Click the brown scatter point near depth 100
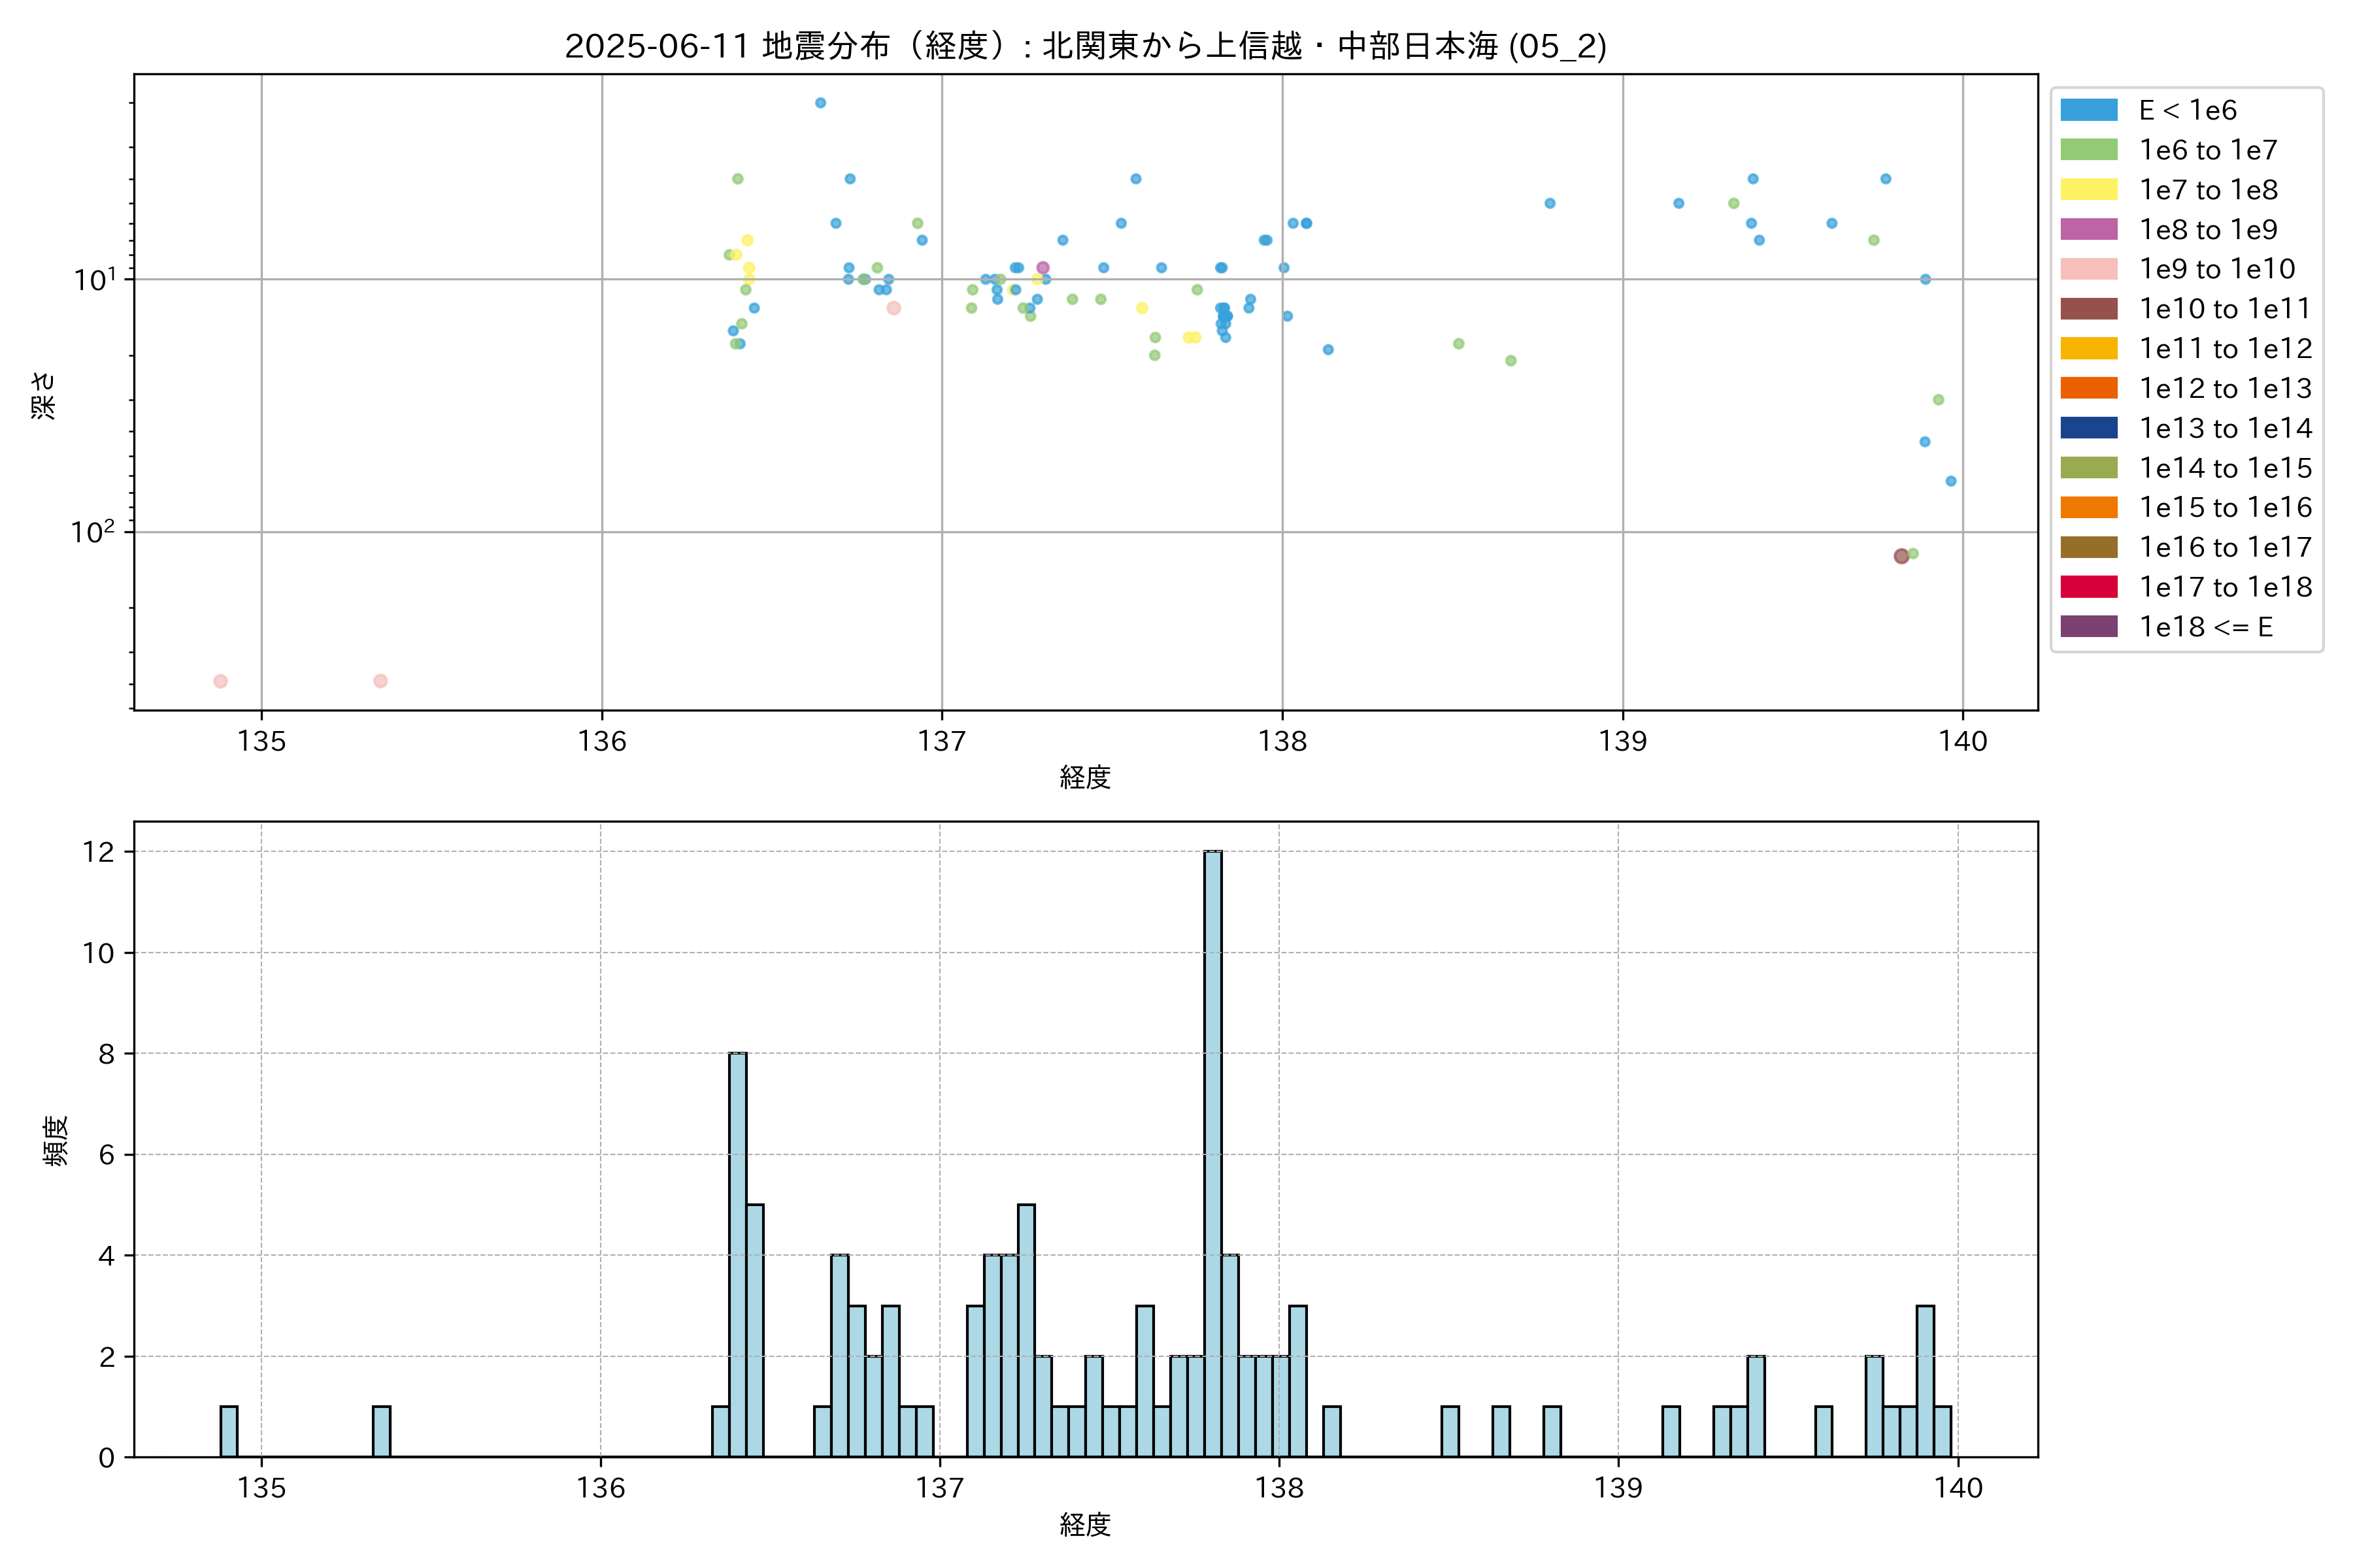The width and height of the screenshot is (2353, 1568). coord(1901,556)
